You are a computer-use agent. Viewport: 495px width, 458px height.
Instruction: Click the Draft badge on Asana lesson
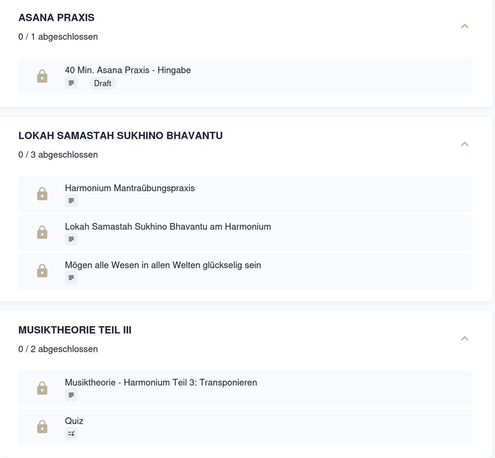(x=103, y=83)
